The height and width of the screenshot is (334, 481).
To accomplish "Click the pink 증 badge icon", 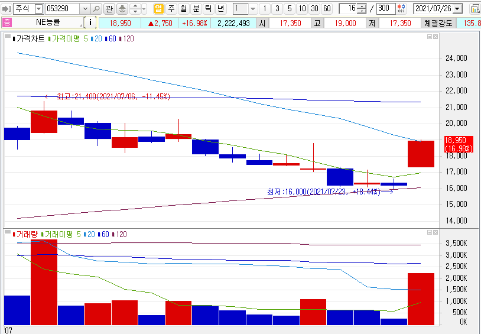I will pos(6,23).
